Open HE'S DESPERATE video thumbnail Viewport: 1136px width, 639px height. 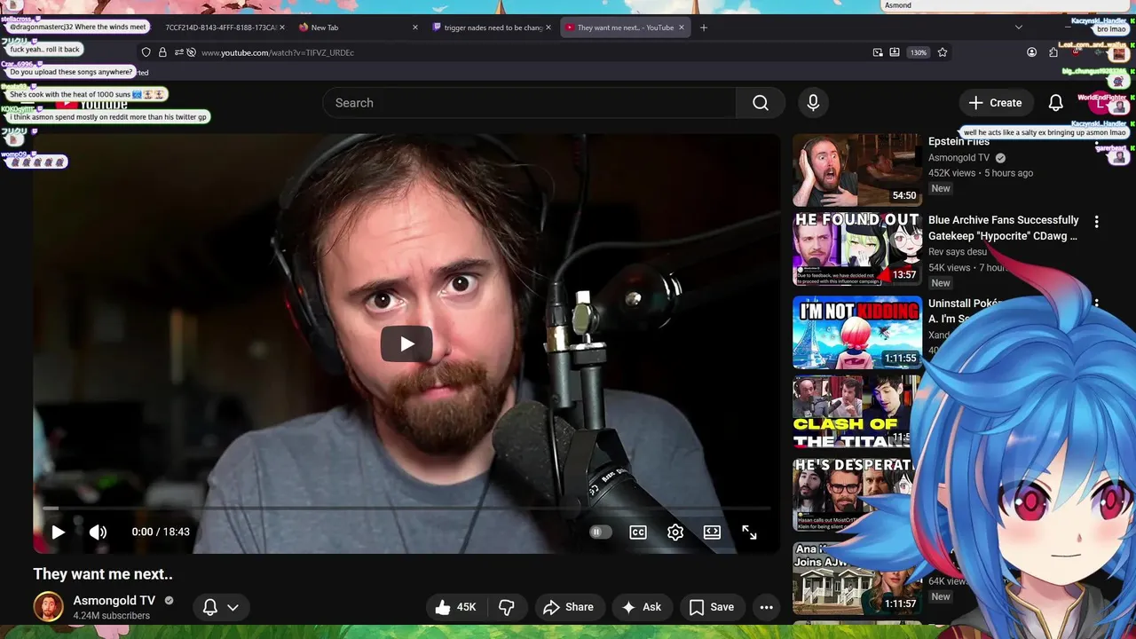(x=852, y=494)
